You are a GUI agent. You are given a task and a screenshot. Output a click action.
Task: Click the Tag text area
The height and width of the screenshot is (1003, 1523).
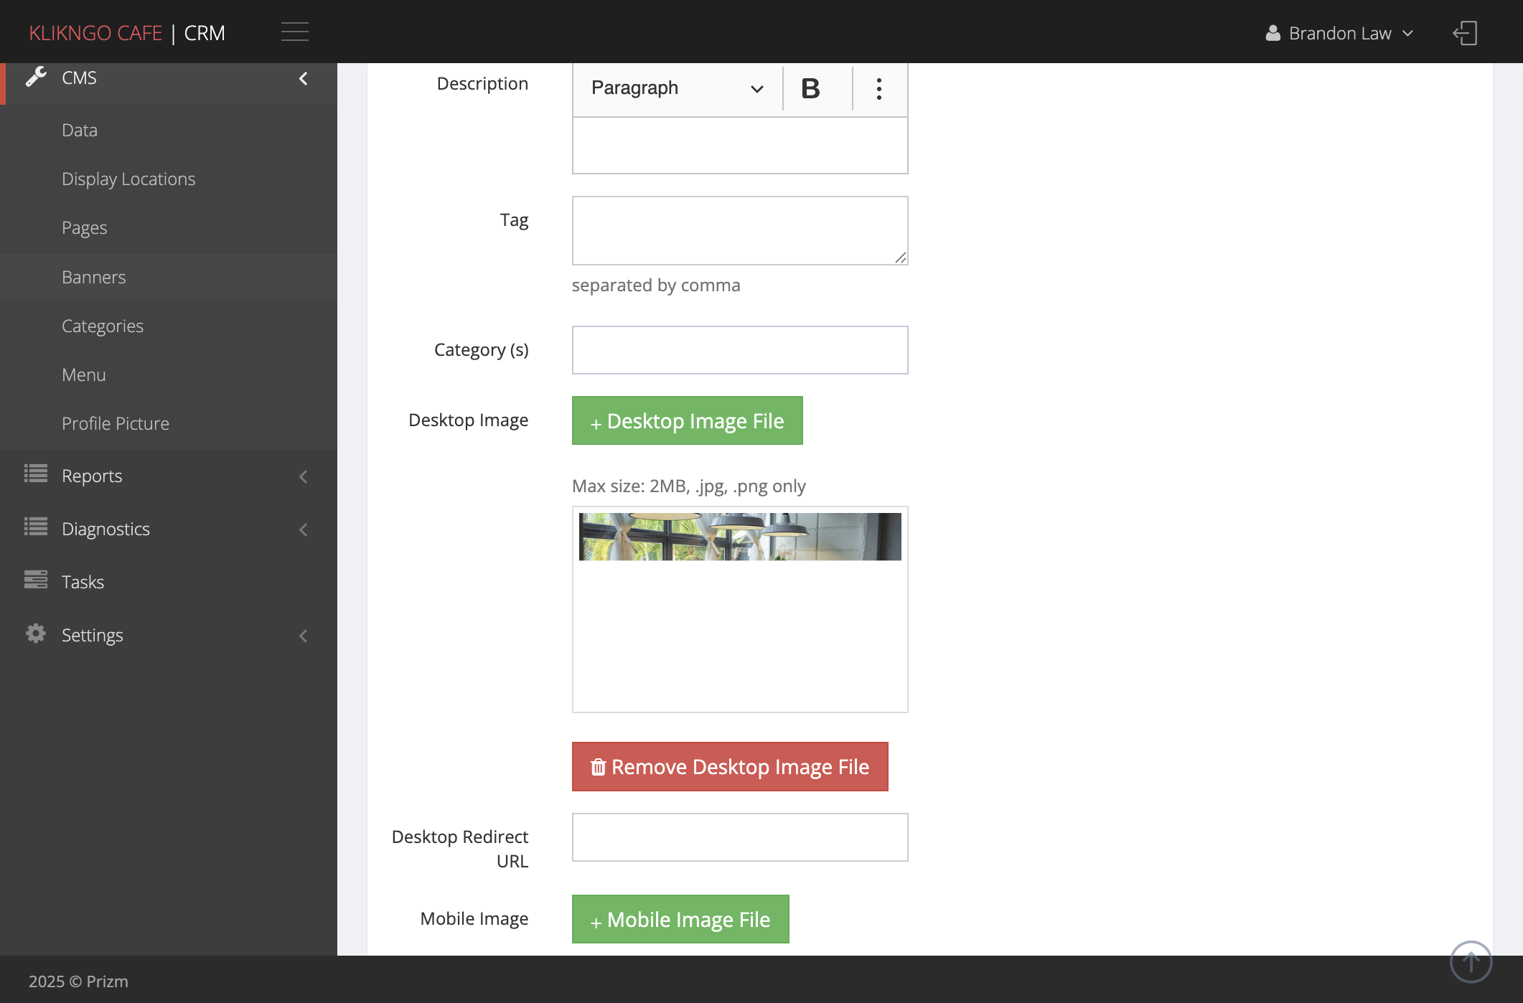[x=740, y=230]
